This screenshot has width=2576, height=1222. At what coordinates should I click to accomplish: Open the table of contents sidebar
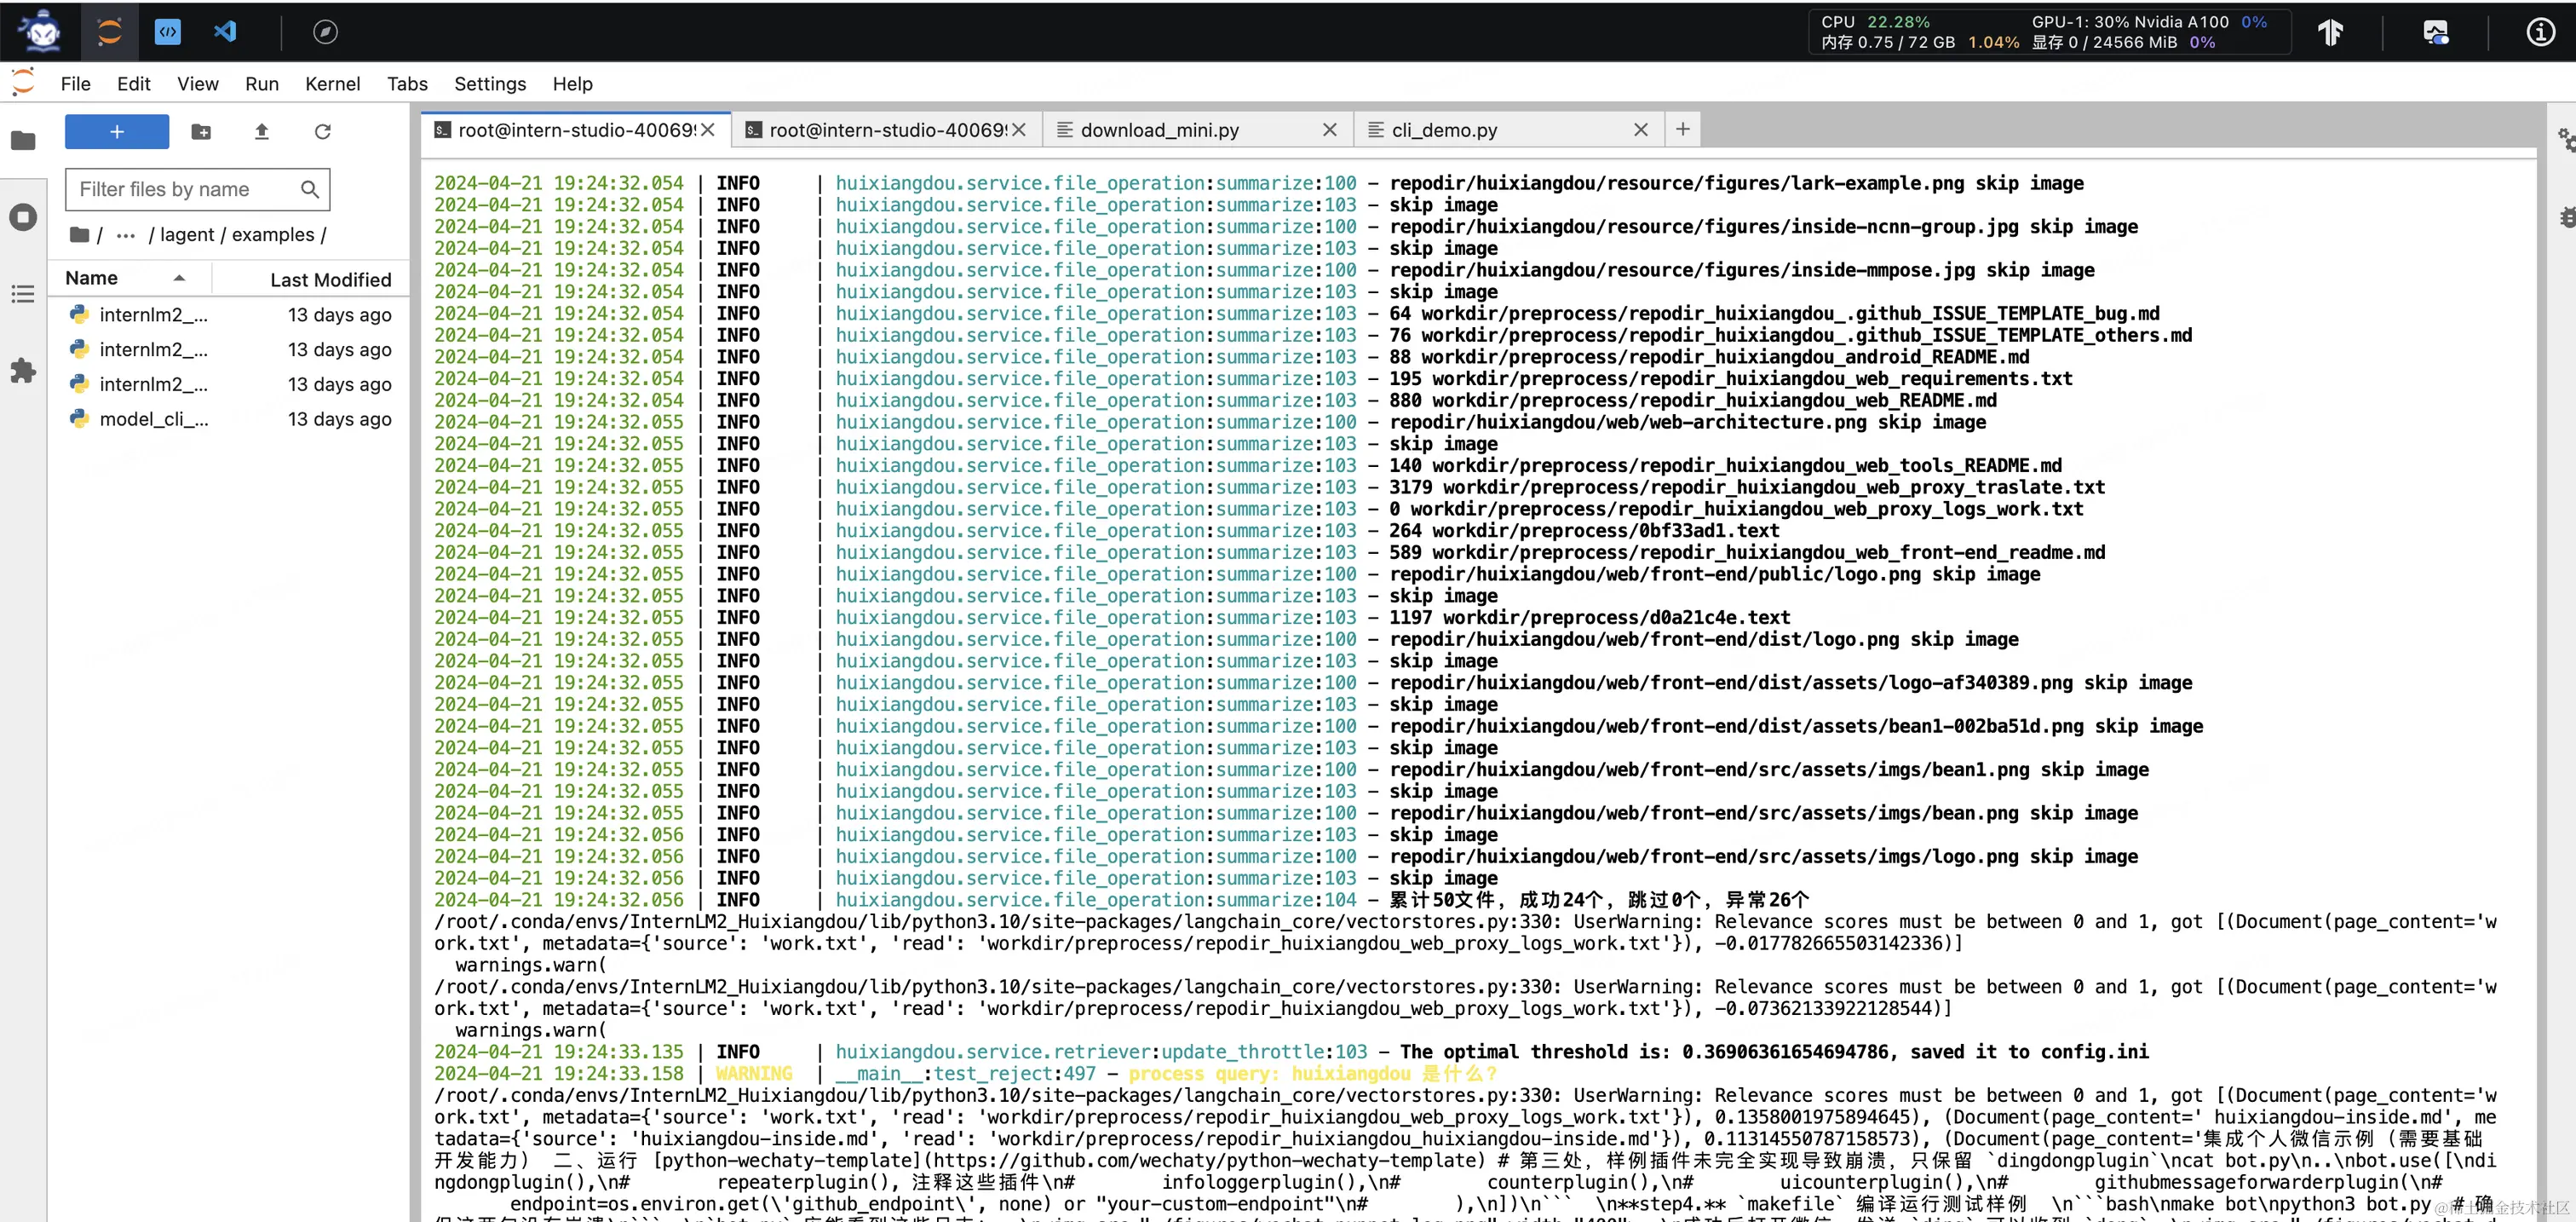[23, 294]
